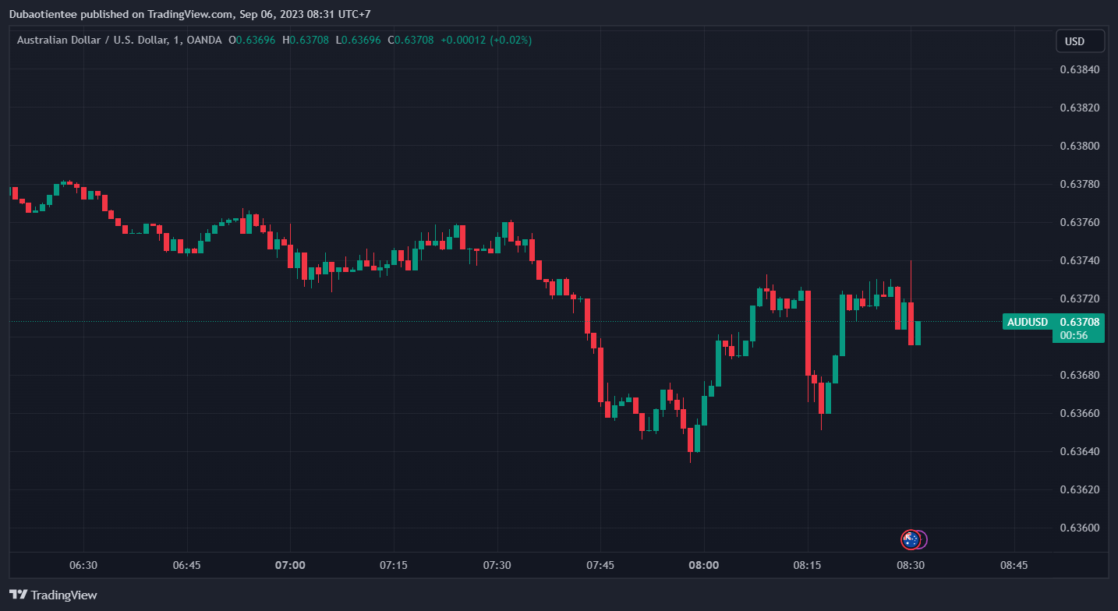Click the 07:45 time axis label
Viewport: 1118px width, 611px height.
pyautogui.click(x=600, y=565)
